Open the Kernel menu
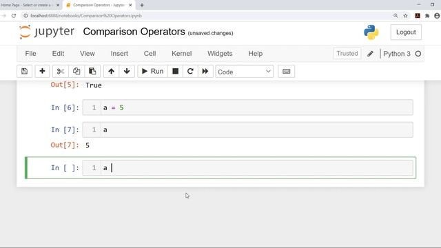 (x=182, y=54)
